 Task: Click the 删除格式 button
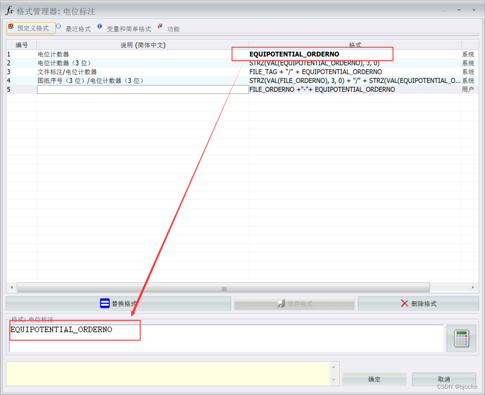pos(418,304)
